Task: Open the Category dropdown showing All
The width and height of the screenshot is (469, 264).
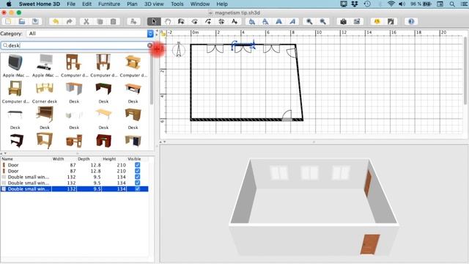Action: [89, 34]
